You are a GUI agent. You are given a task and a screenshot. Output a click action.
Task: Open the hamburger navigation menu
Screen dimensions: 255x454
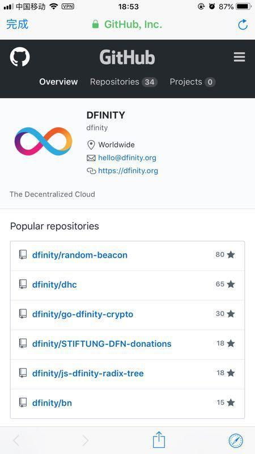click(239, 57)
